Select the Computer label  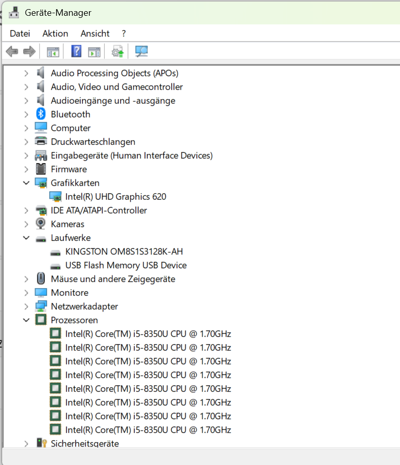71,128
